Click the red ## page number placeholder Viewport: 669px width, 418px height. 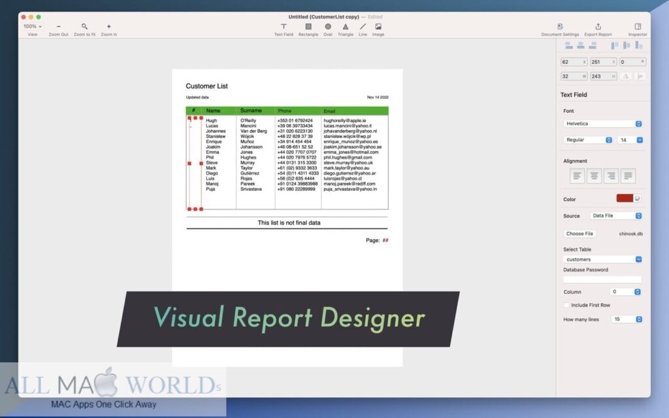(x=385, y=240)
